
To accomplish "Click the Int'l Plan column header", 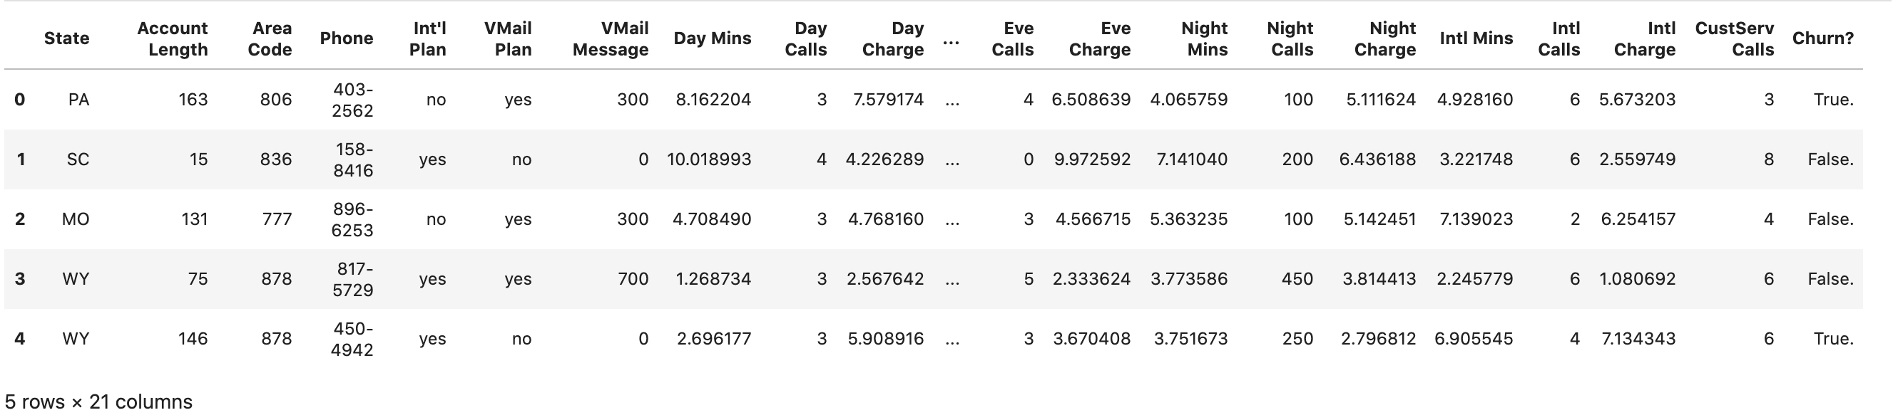I will tap(428, 39).
